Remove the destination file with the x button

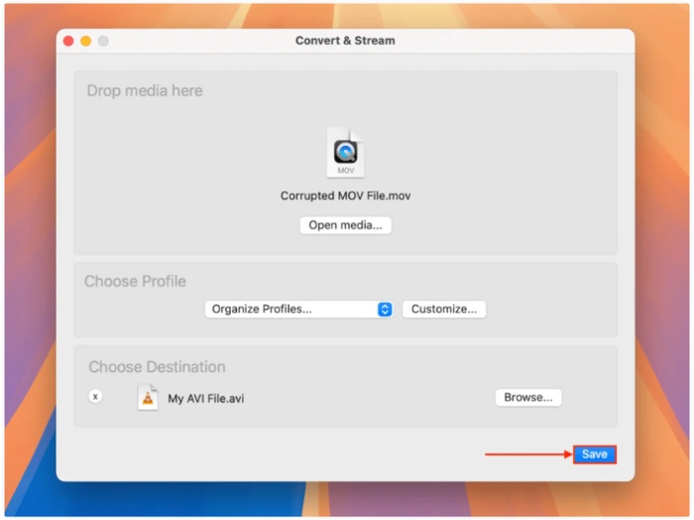click(x=95, y=396)
